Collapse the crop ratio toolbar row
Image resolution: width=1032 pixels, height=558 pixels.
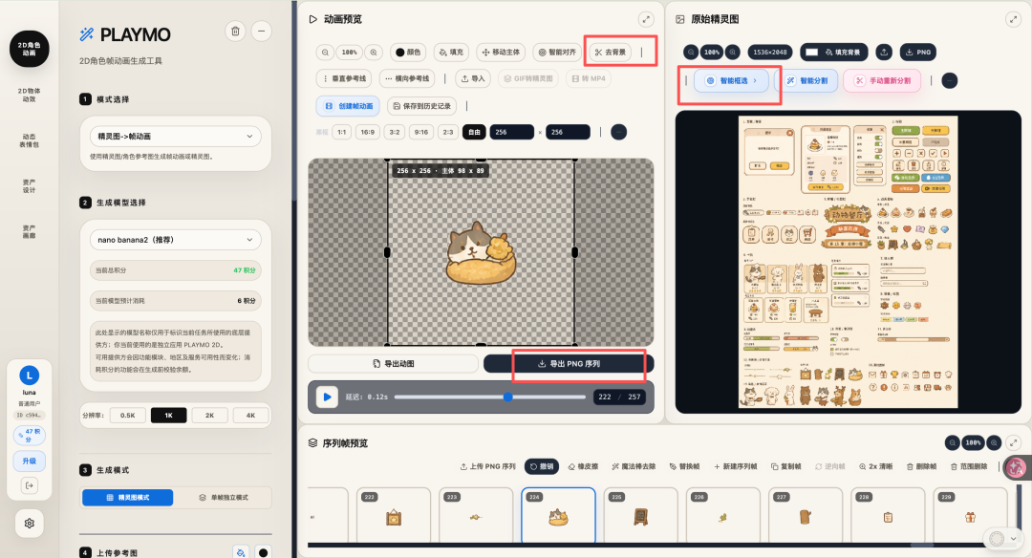tap(618, 132)
